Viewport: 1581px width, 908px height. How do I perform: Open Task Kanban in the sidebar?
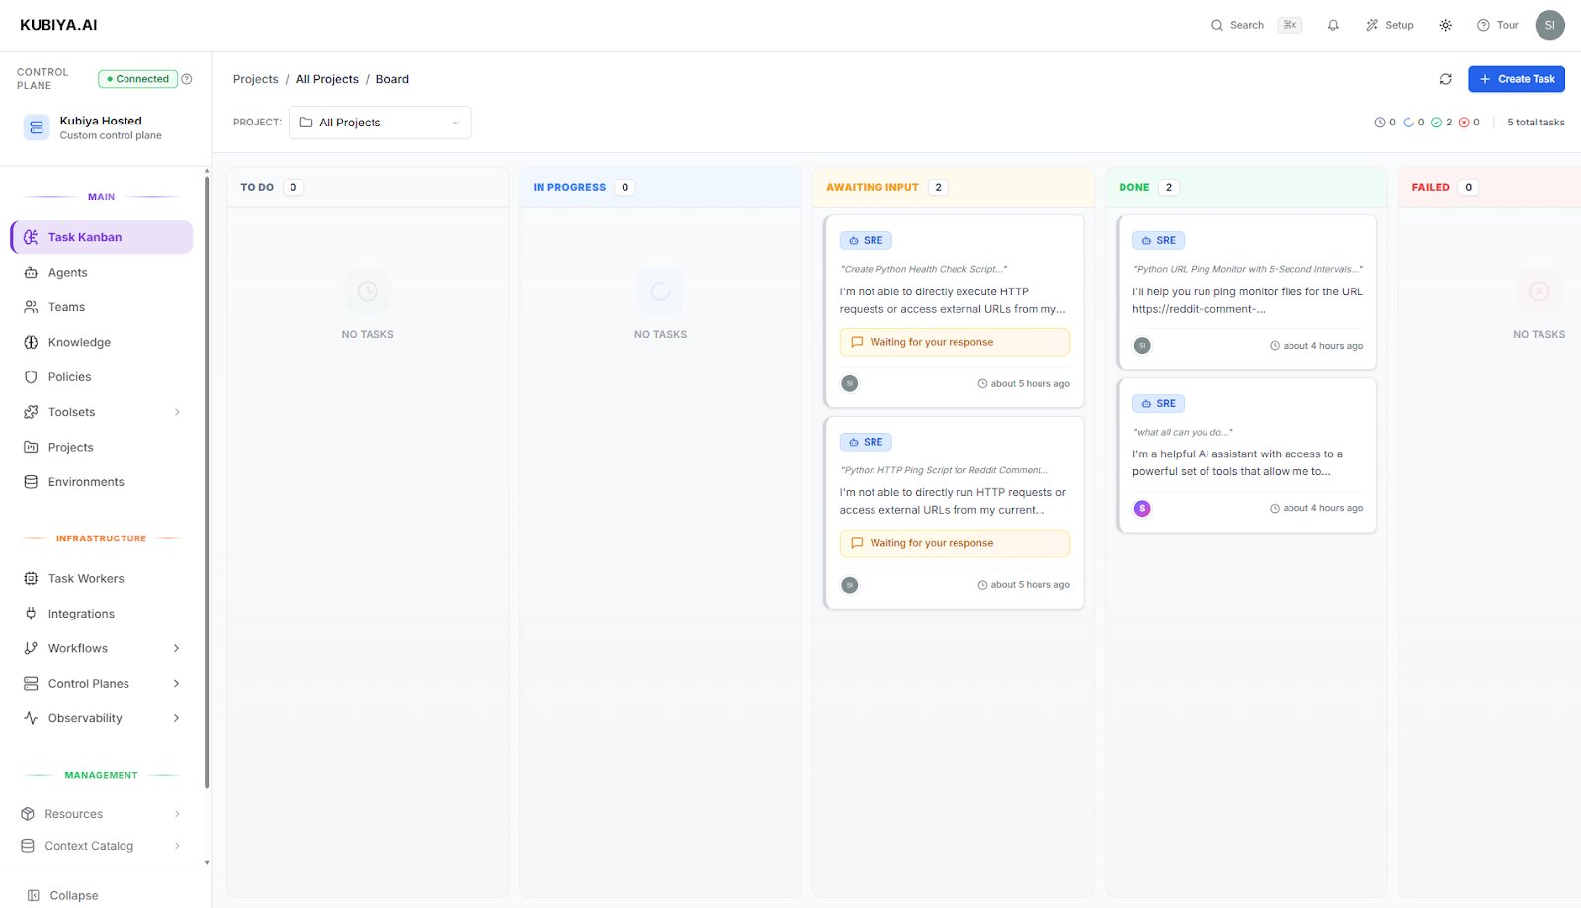point(102,237)
